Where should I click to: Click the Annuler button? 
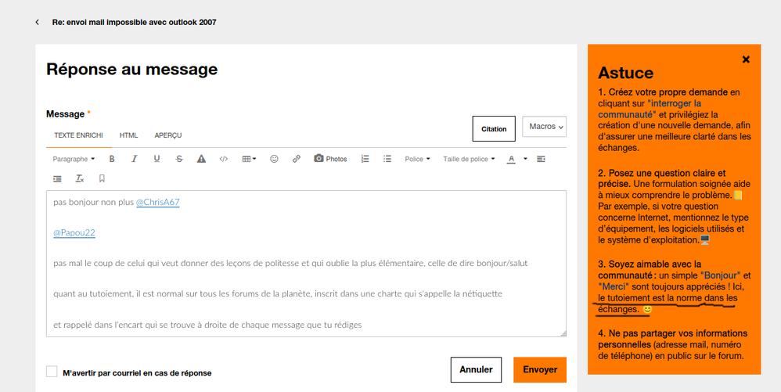[x=476, y=369]
